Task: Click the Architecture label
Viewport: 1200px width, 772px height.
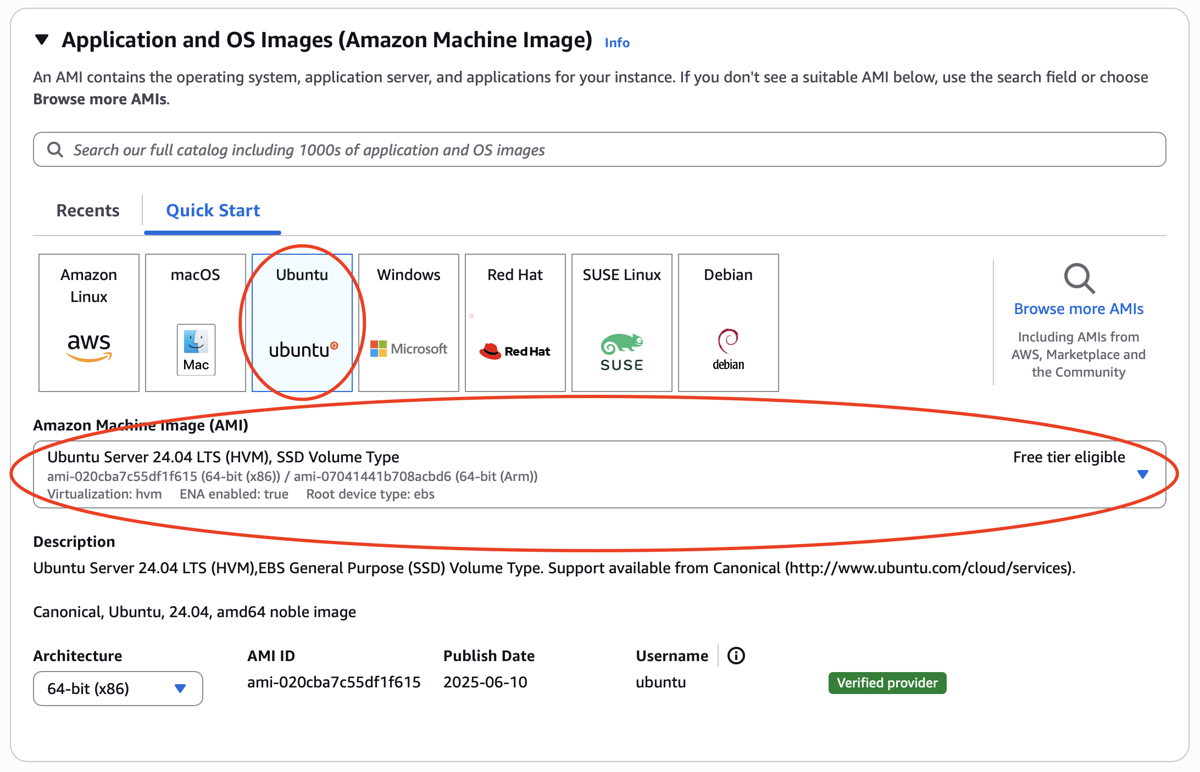Action: coord(77,656)
